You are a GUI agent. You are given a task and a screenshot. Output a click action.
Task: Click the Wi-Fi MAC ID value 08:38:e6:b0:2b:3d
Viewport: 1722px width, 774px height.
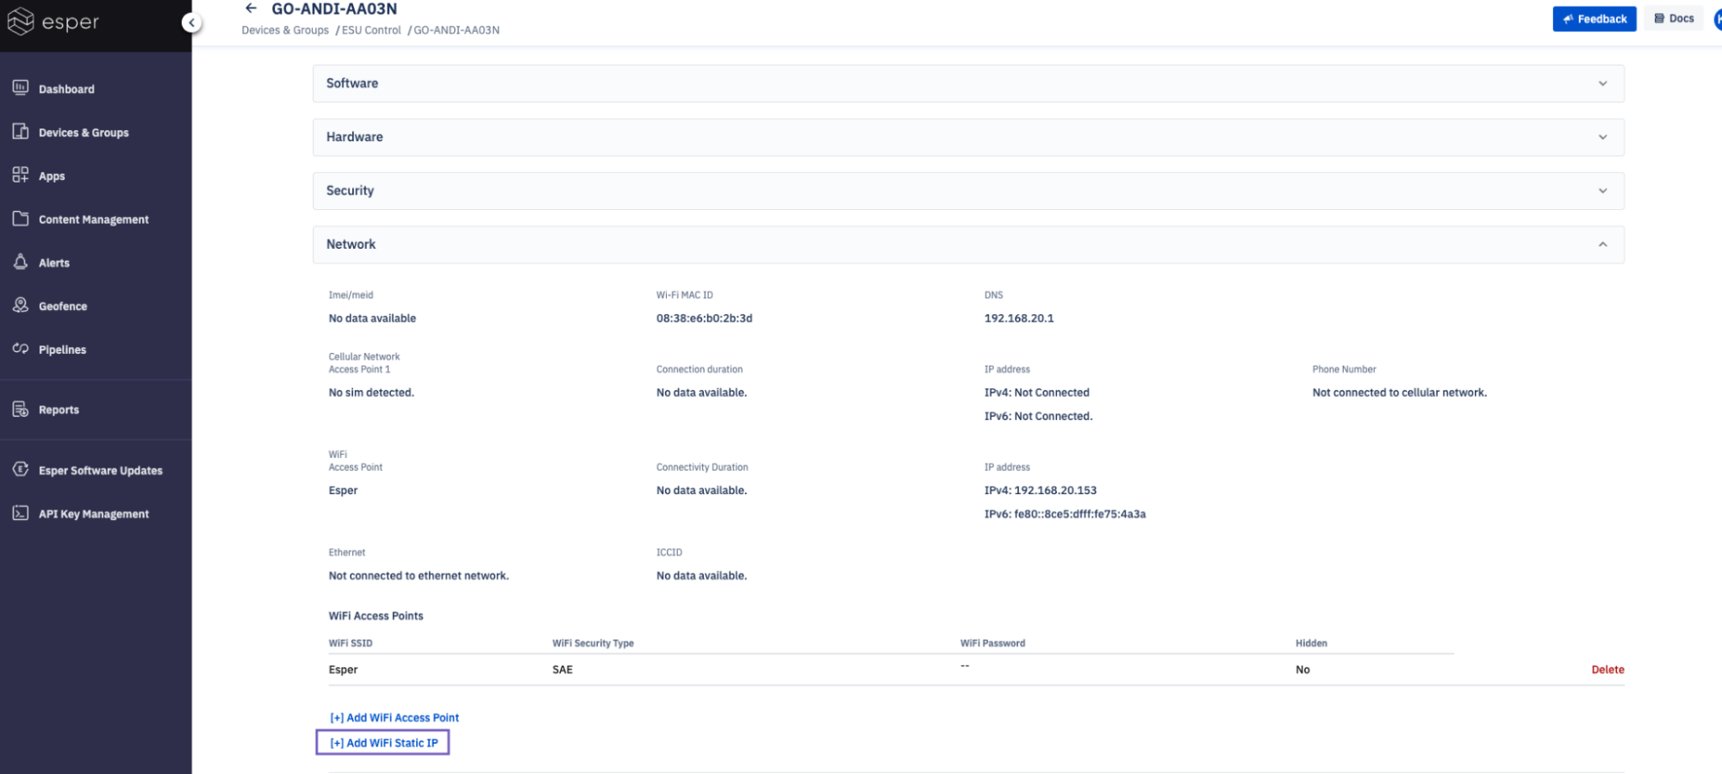tap(704, 318)
